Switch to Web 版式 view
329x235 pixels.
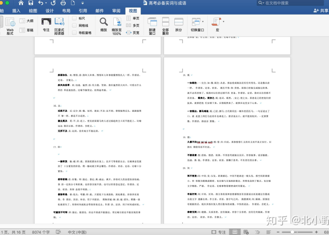10,26
